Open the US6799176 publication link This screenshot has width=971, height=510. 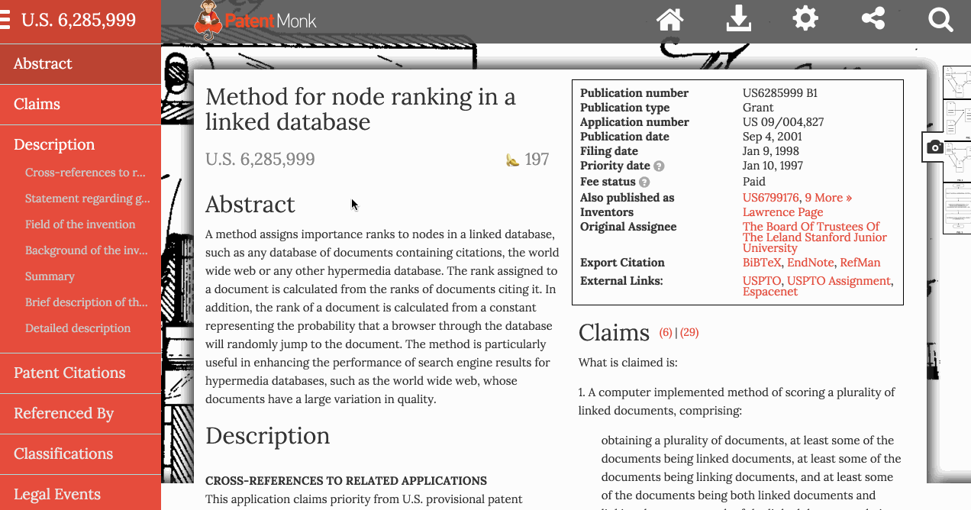click(x=770, y=198)
